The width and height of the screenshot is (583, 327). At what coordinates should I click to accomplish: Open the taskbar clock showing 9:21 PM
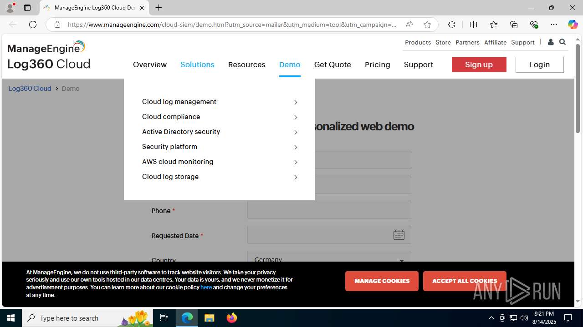click(x=544, y=318)
